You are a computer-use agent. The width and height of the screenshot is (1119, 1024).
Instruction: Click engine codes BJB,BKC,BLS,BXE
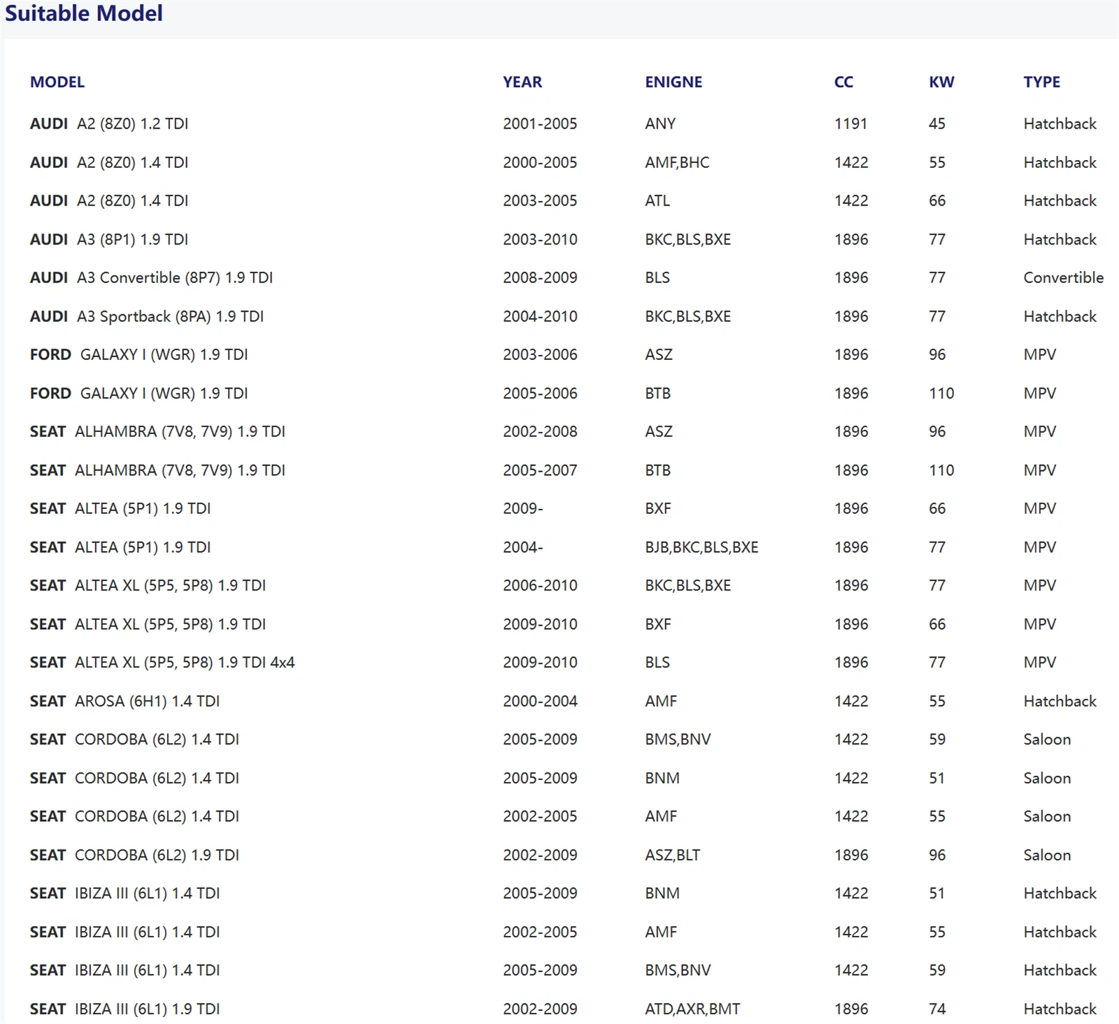(701, 547)
